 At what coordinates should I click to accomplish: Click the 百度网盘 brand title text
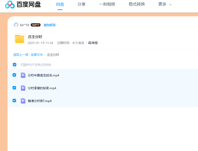[x=29, y=5]
